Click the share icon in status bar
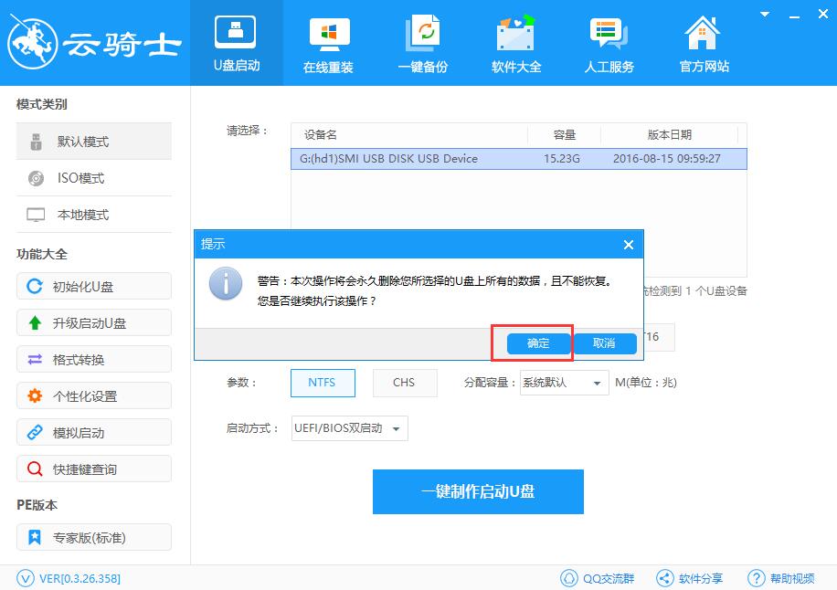 coord(664,578)
